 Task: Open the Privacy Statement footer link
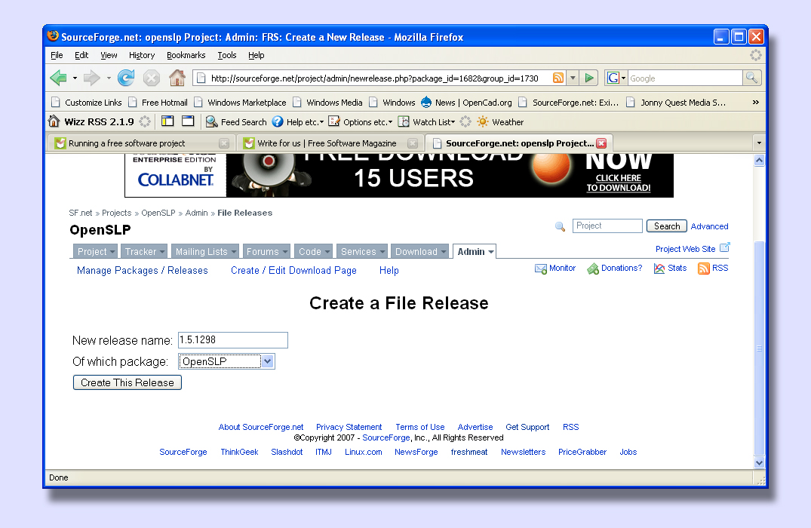pos(349,427)
